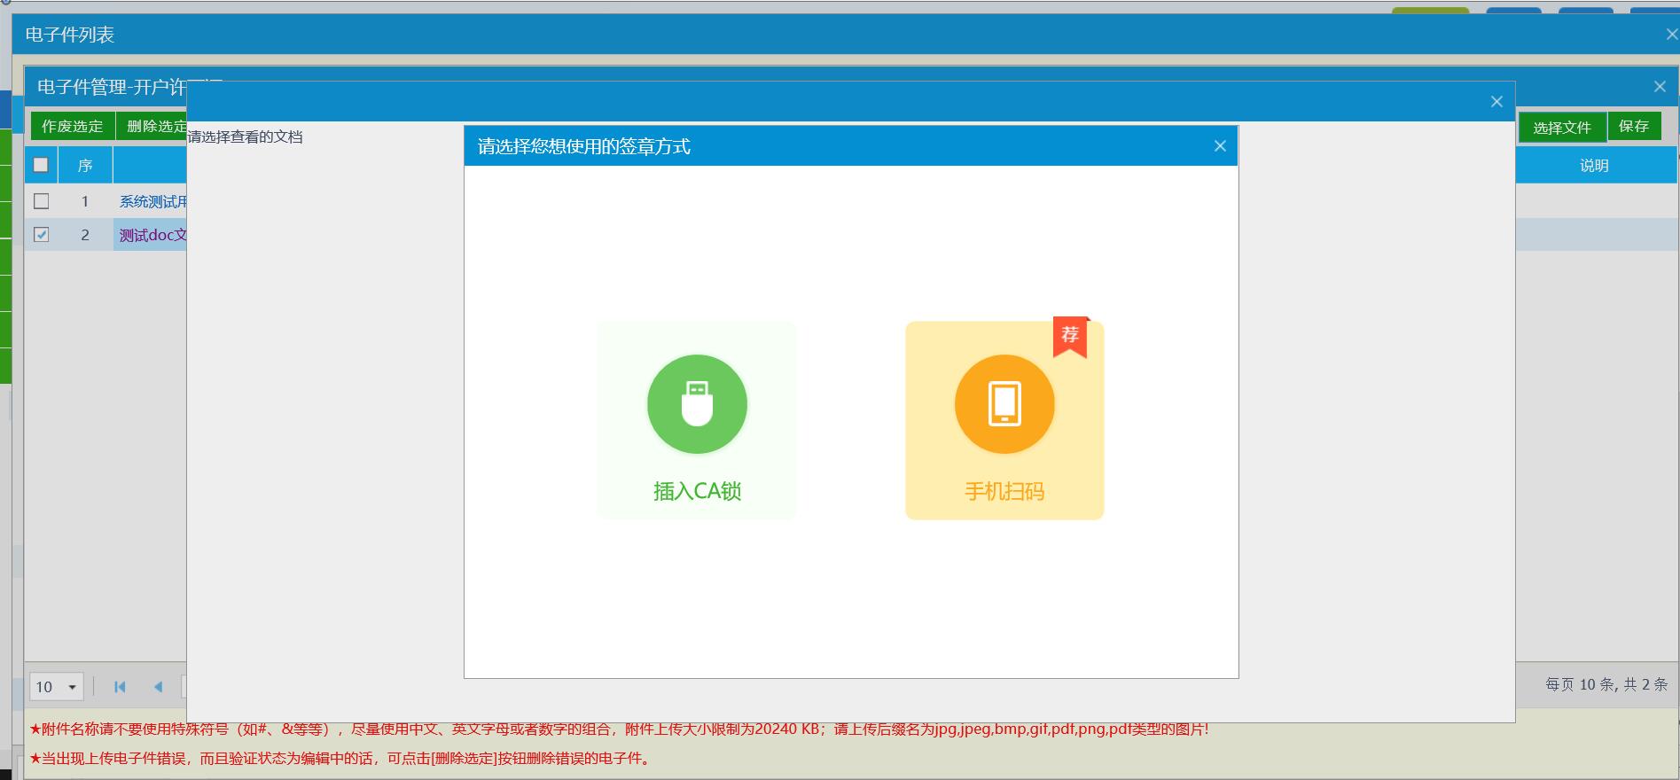Viewport: 1680px width, 780px height.
Task: Toggle the select-all header checkbox
Action: click(41, 165)
